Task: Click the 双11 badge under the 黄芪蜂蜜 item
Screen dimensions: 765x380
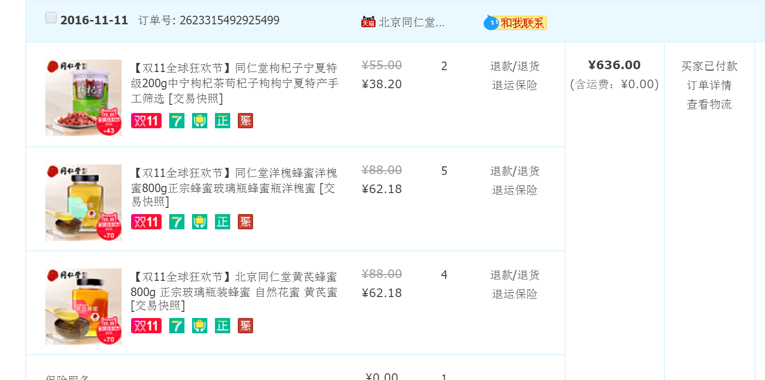Action: (146, 326)
